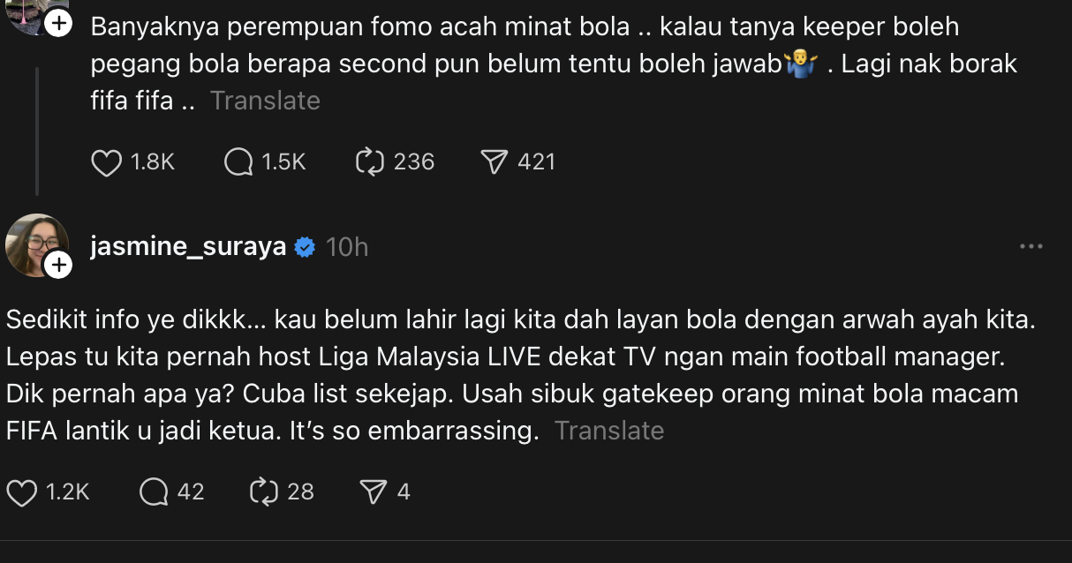Open jasmine_suraya's reply text starting 'Sedikit info'
This screenshot has height=563, width=1072.
[520, 375]
